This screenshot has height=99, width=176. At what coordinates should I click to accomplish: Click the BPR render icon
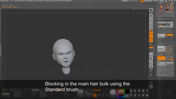[x=151, y=10]
